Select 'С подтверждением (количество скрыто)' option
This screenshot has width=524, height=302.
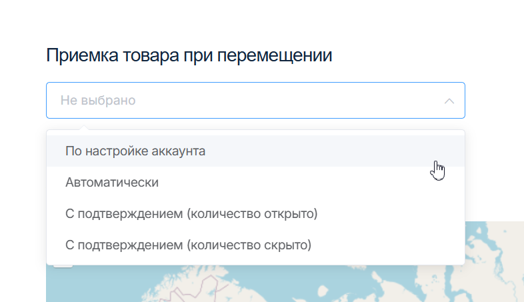[189, 245]
